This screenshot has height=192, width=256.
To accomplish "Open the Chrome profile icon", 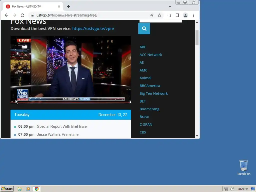I will click(x=185, y=15).
